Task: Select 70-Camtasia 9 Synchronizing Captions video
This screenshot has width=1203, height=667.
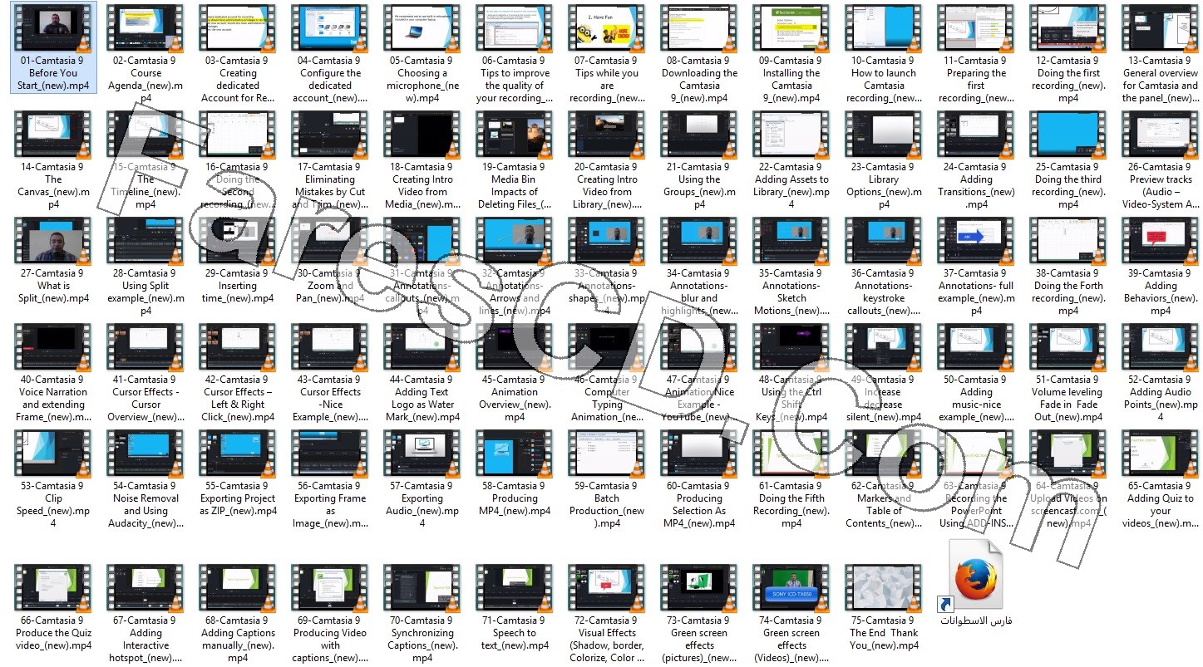Action: click(x=422, y=613)
